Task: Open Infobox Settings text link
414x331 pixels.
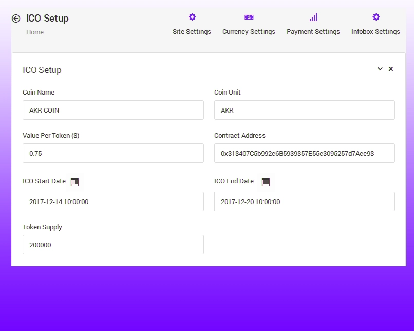Action: 375,32
